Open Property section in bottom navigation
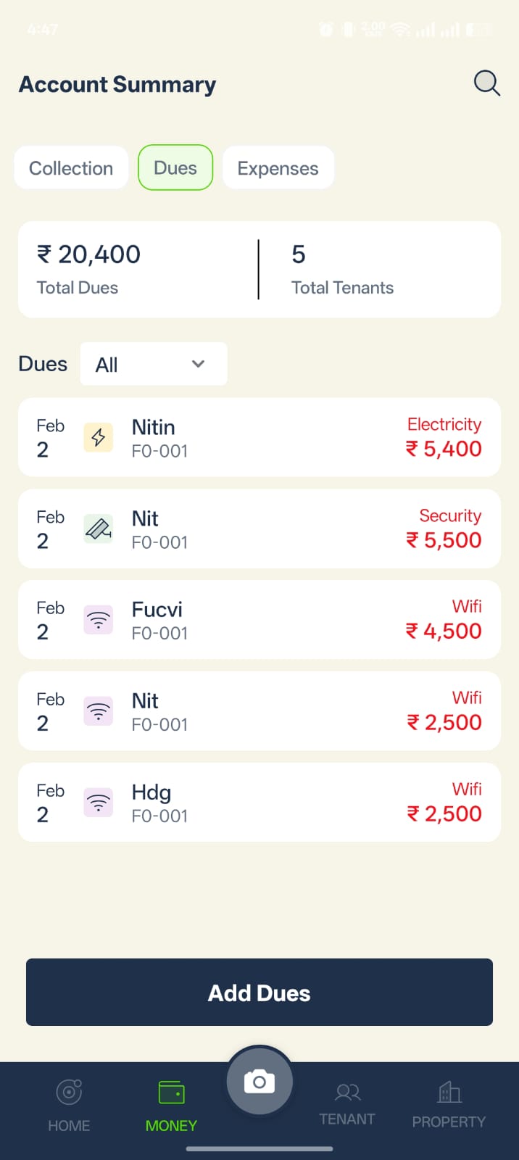Image resolution: width=519 pixels, height=1160 pixels. (x=449, y=1104)
